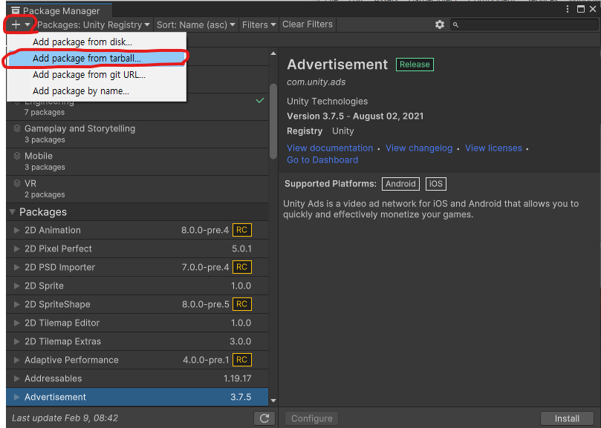This screenshot has width=601, height=428.
Task: Choose Add package from tarball
Action: click(x=97, y=58)
